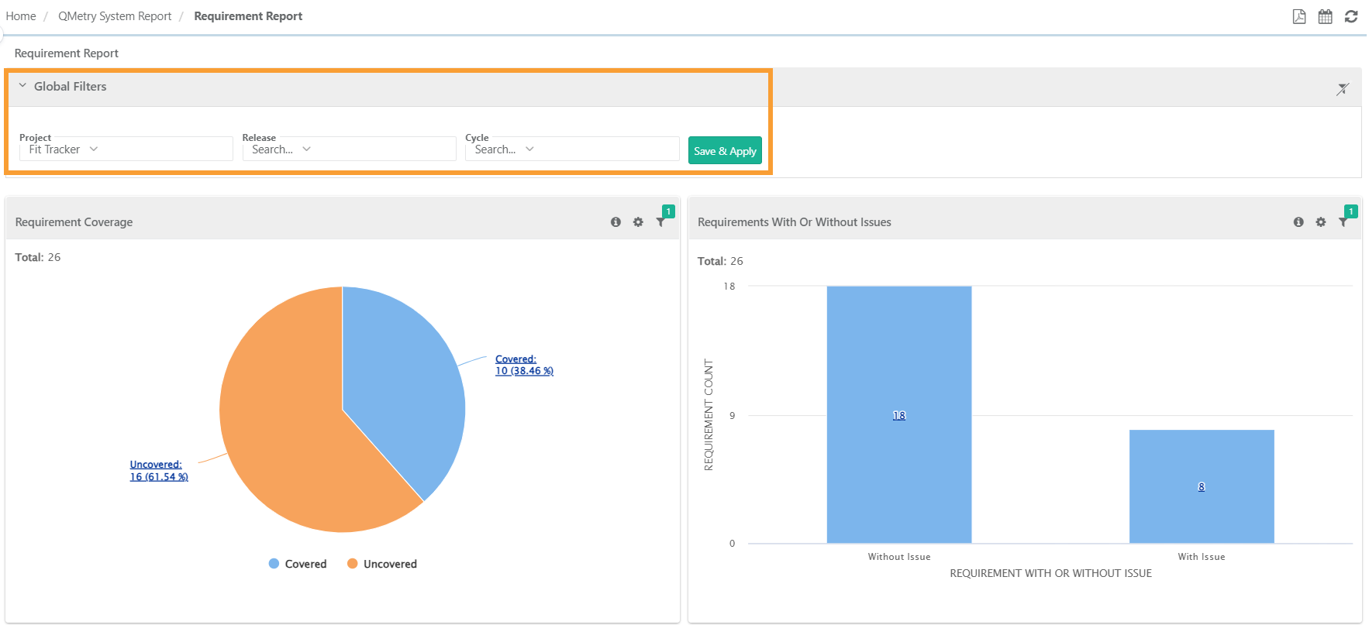Export report using the PDF icon

click(x=1299, y=16)
